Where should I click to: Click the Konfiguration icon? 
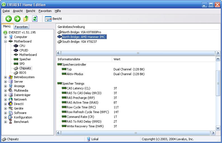tap(11, 117)
